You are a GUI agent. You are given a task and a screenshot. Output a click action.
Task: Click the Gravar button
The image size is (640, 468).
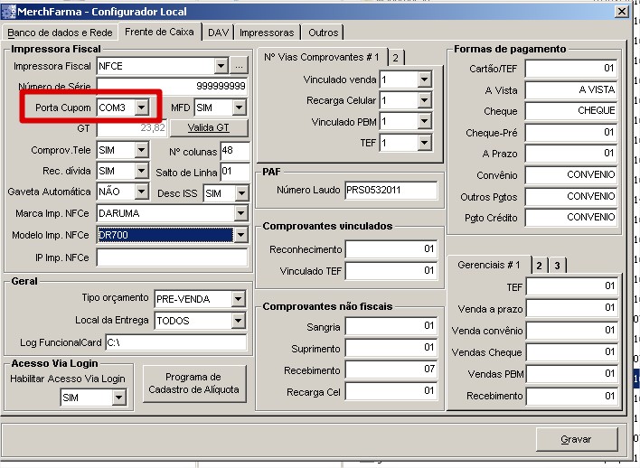click(x=575, y=439)
